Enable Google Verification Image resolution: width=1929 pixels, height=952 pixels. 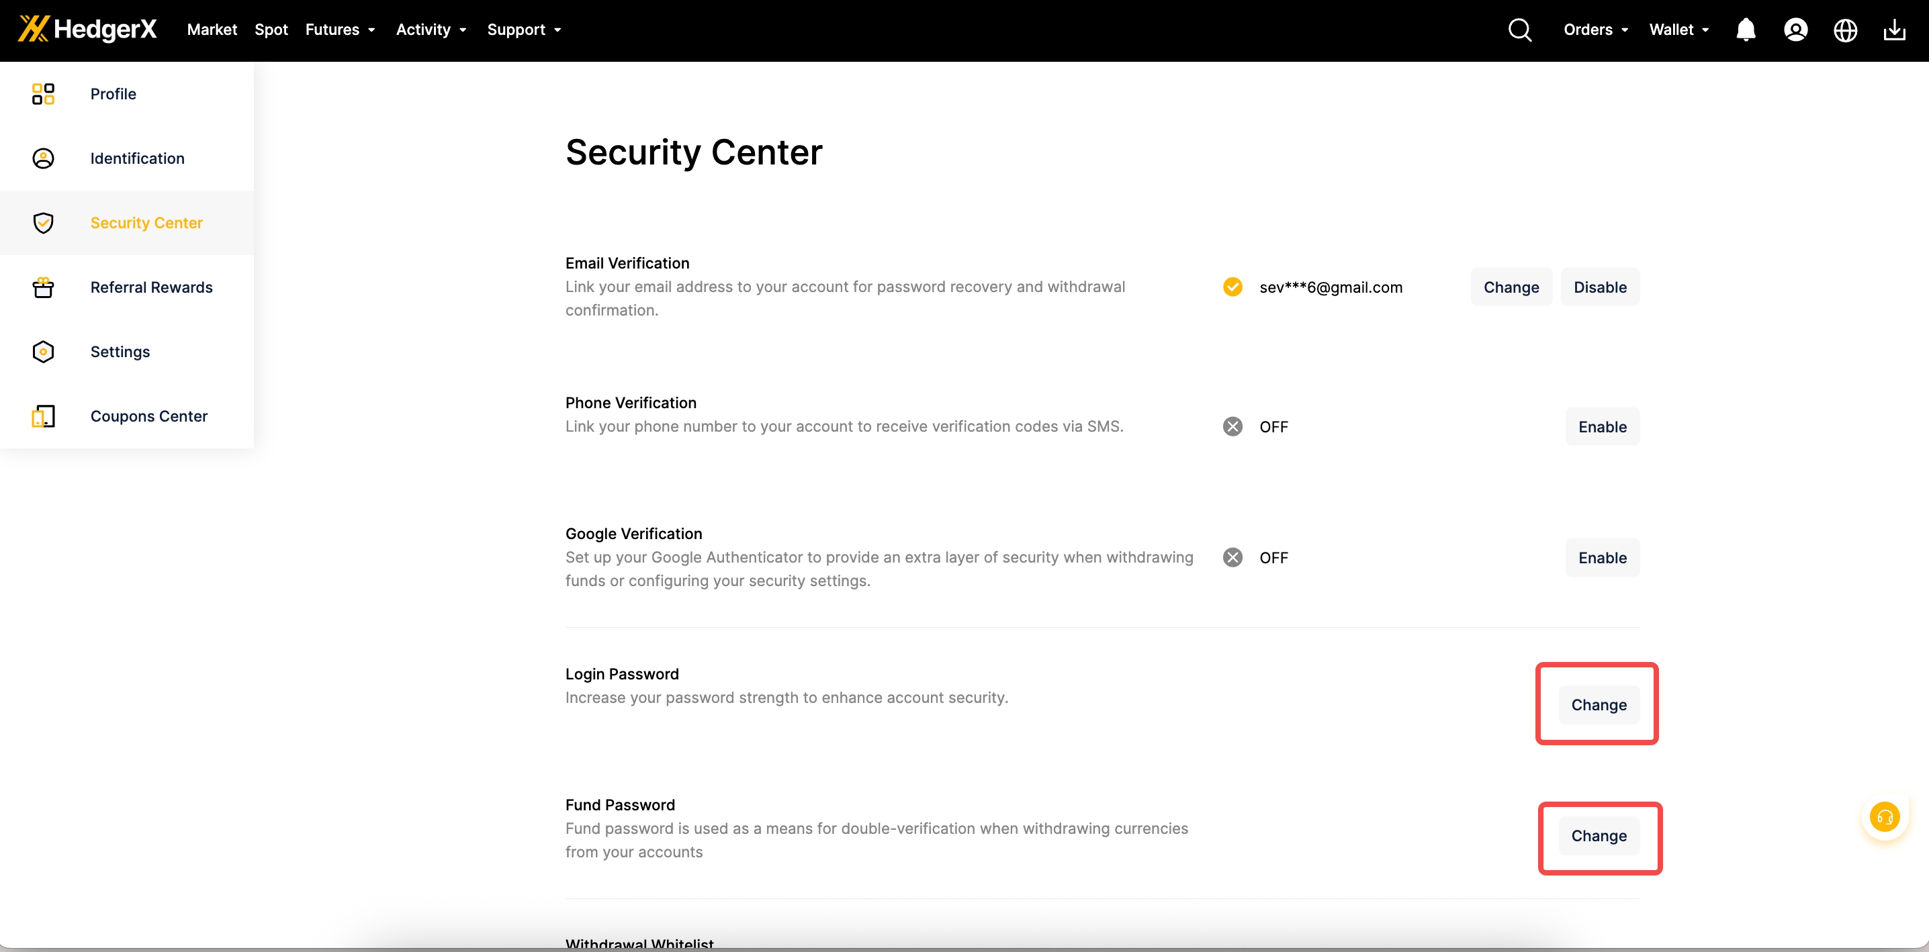[1602, 558]
